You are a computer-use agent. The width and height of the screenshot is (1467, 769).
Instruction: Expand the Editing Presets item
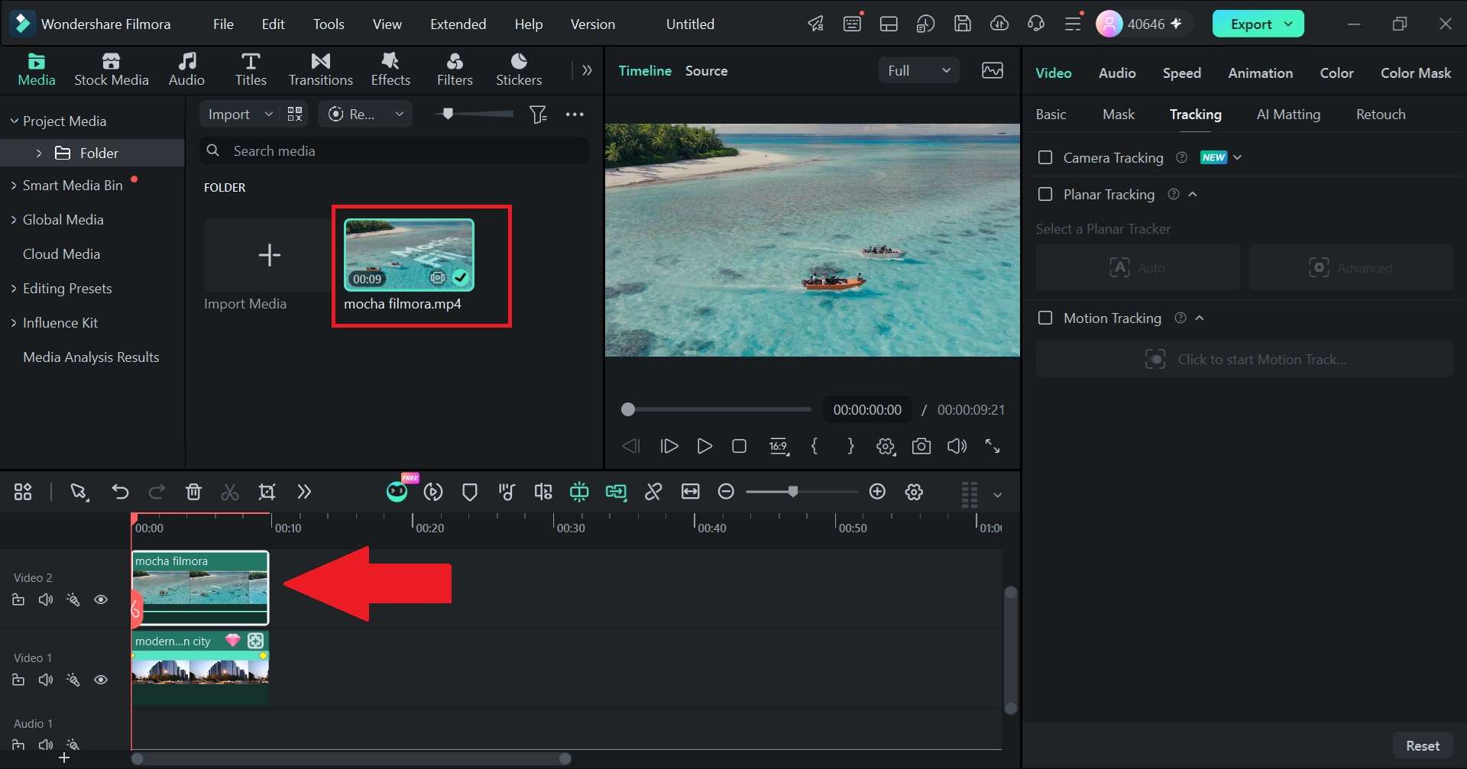pos(13,289)
